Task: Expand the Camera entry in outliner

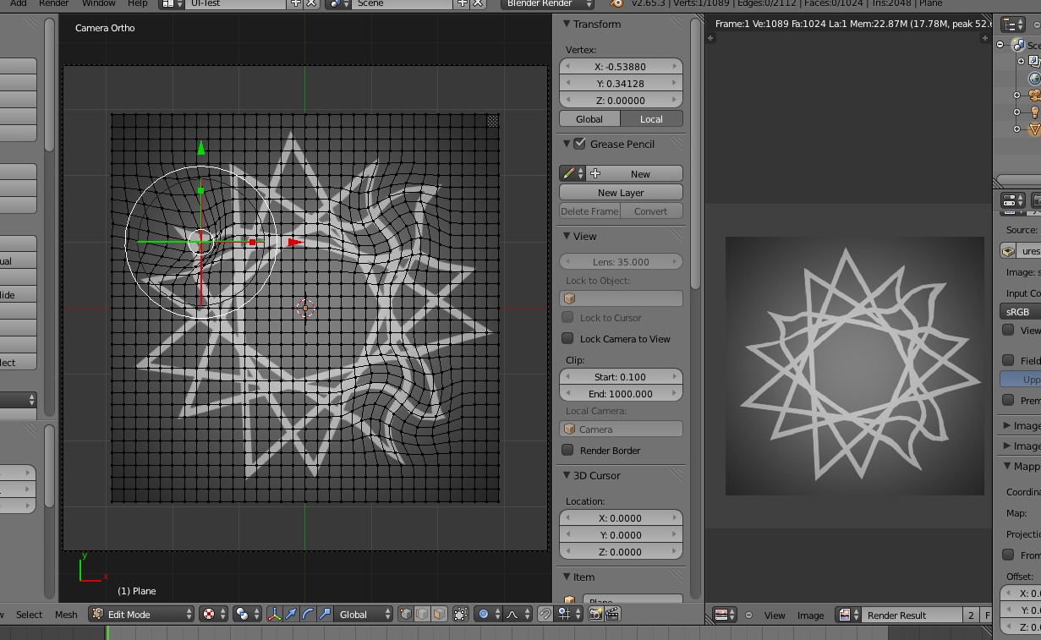Action: coord(1018,96)
